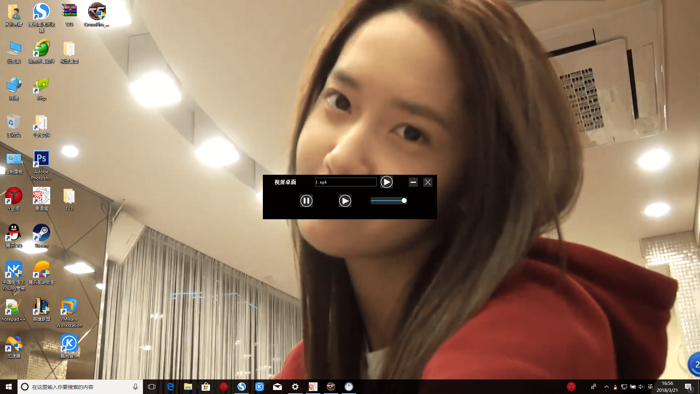The image size is (700, 394).
Task: Click the Cortana search box
Action: tap(80, 387)
